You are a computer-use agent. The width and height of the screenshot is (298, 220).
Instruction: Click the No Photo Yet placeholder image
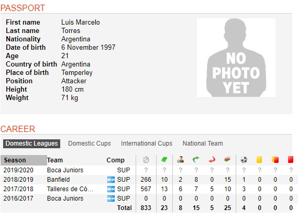[x=236, y=58]
